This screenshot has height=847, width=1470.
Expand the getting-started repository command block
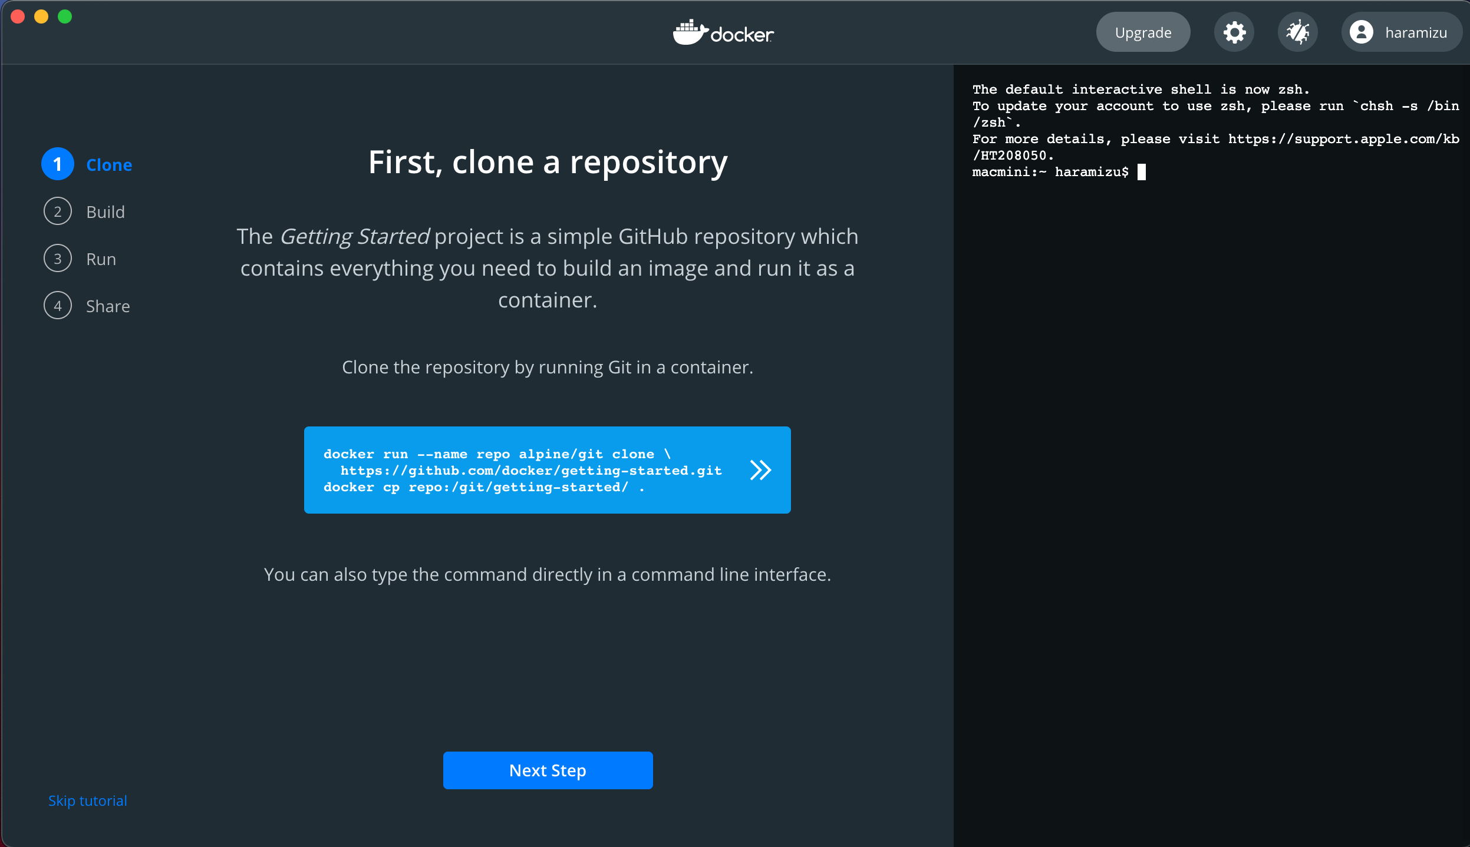pyautogui.click(x=762, y=470)
